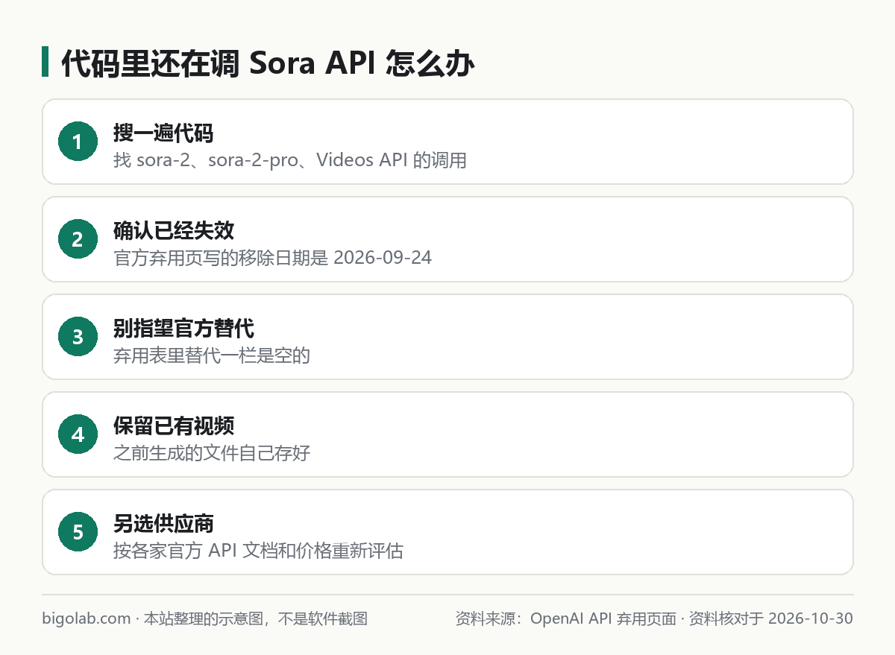Click the text 按各家官方 API 文档和价格重新评估

(x=258, y=551)
